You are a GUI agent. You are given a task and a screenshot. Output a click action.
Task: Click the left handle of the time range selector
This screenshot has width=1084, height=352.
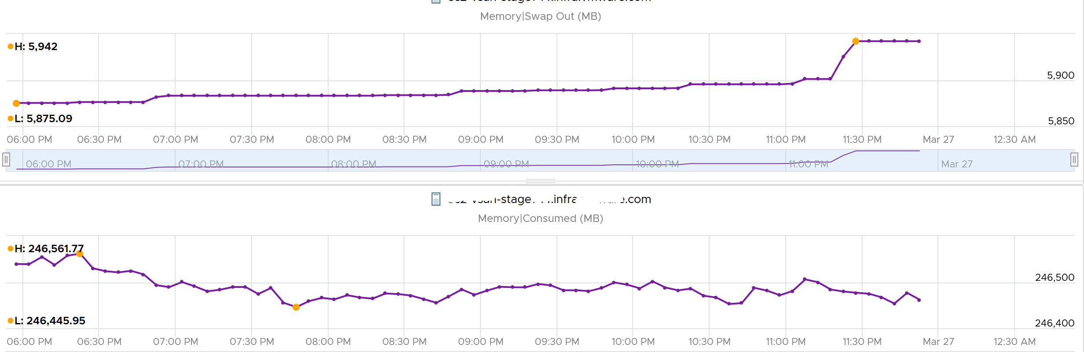click(6, 159)
